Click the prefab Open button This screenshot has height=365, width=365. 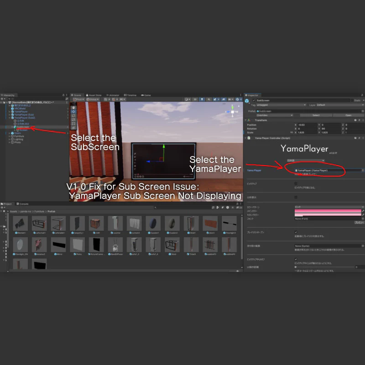[x=349, y=115]
